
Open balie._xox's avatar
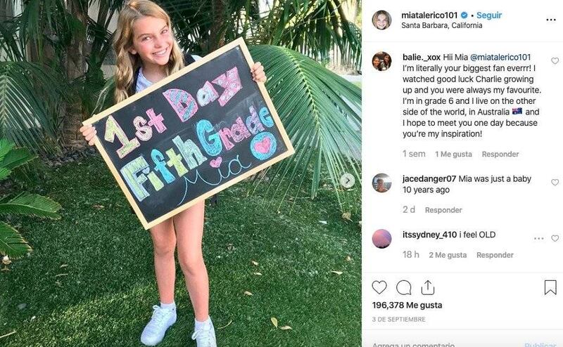pos(381,61)
